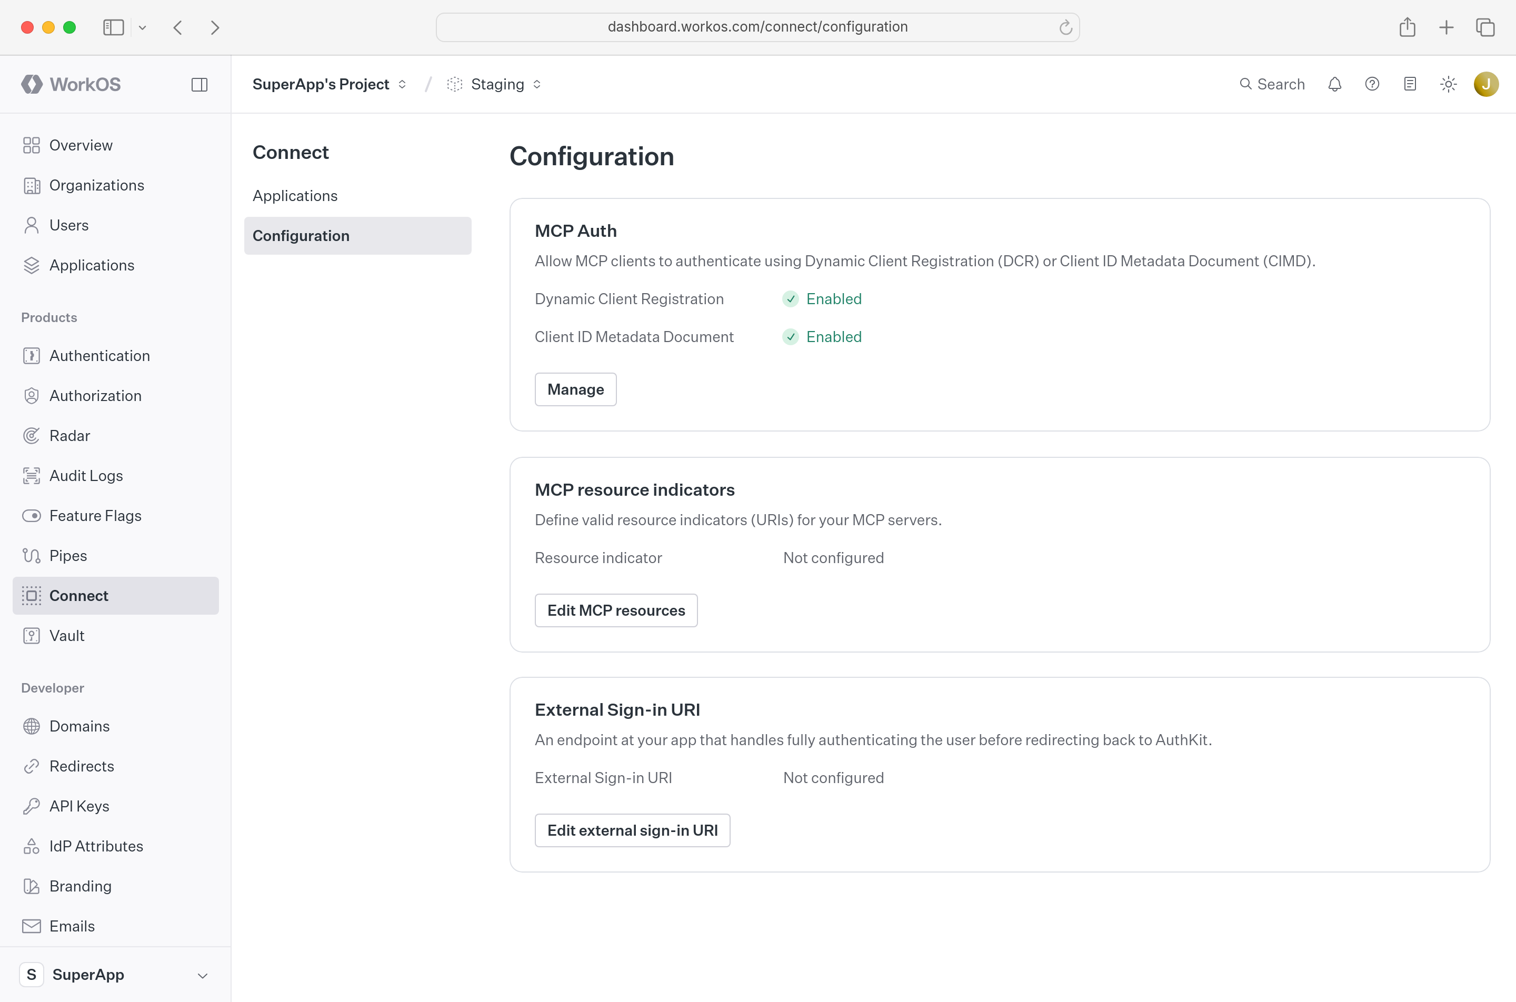Image resolution: width=1516 pixels, height=1002 pixels.
Task: Go to Applications in left sidebar
Action: click(116, 265)
